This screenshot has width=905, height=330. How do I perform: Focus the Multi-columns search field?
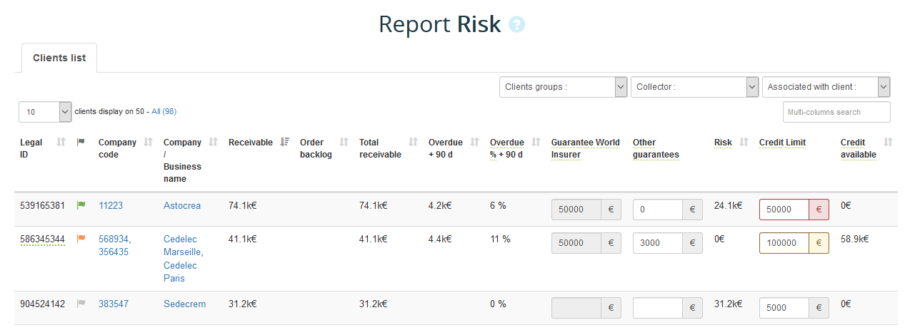(836, 112)
